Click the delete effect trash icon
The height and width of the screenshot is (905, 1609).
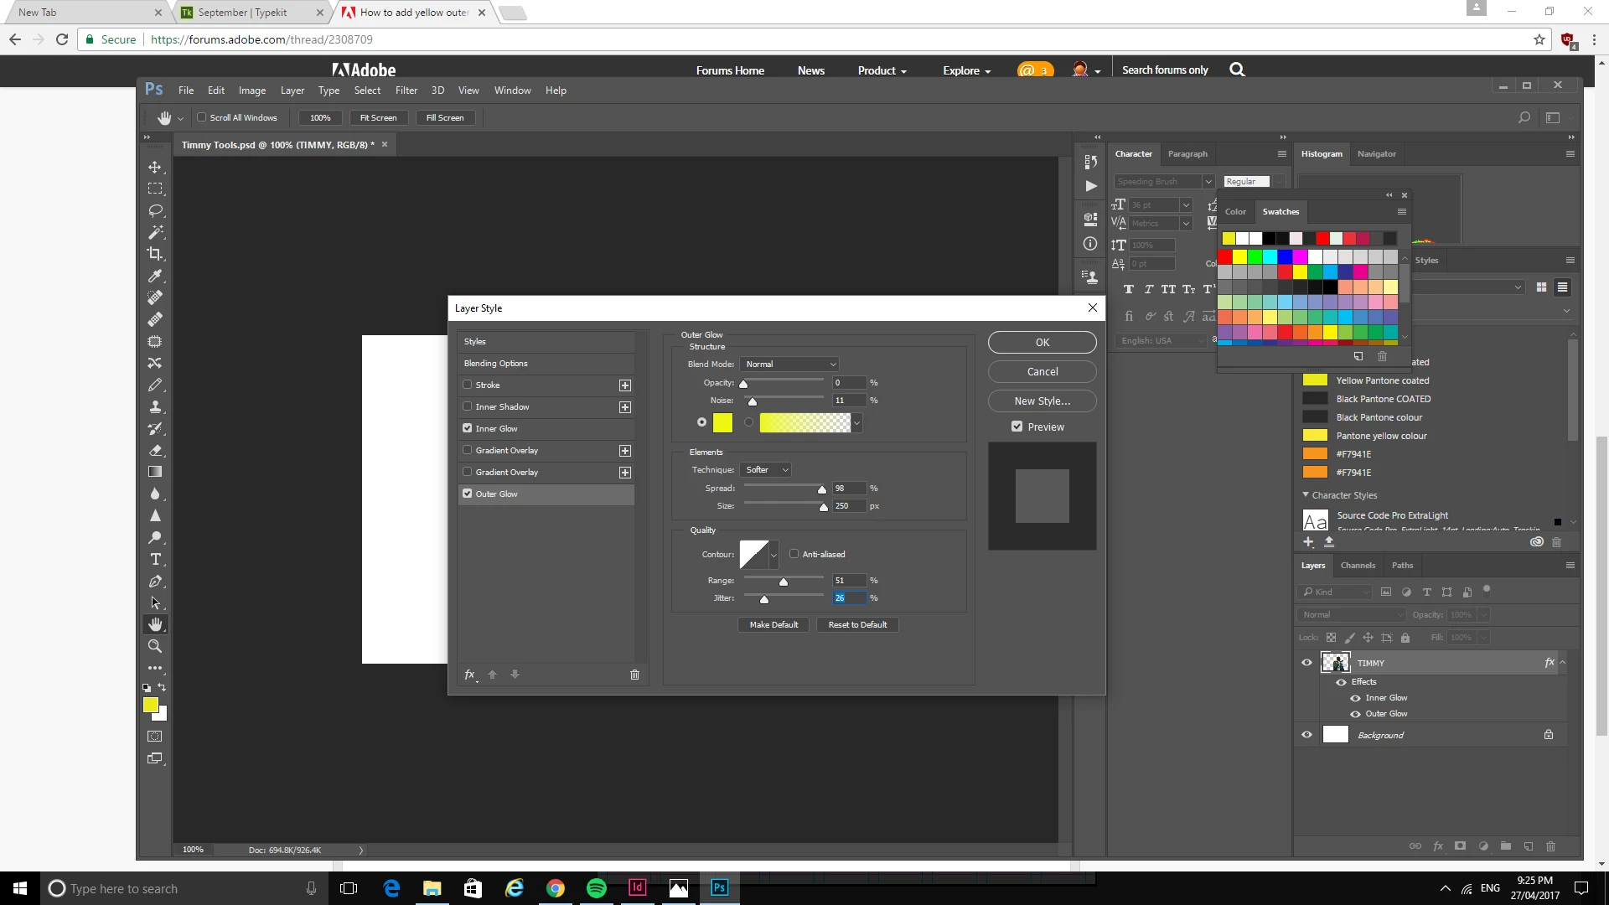(634, 675)
